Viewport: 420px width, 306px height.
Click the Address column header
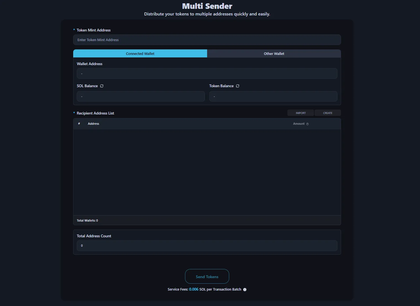[x=93, y=124]
